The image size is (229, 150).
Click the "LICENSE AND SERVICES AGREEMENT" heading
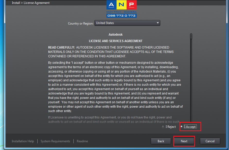(116, 41)
